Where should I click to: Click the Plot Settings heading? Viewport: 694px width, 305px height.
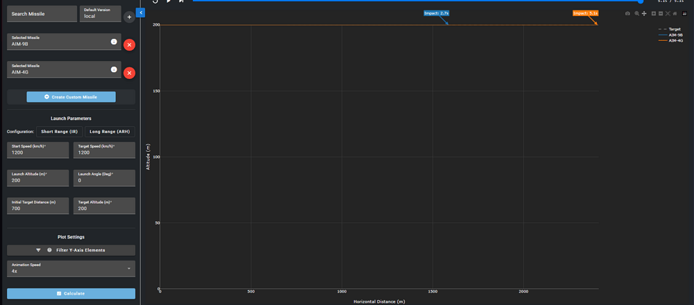tap(71, 237)
